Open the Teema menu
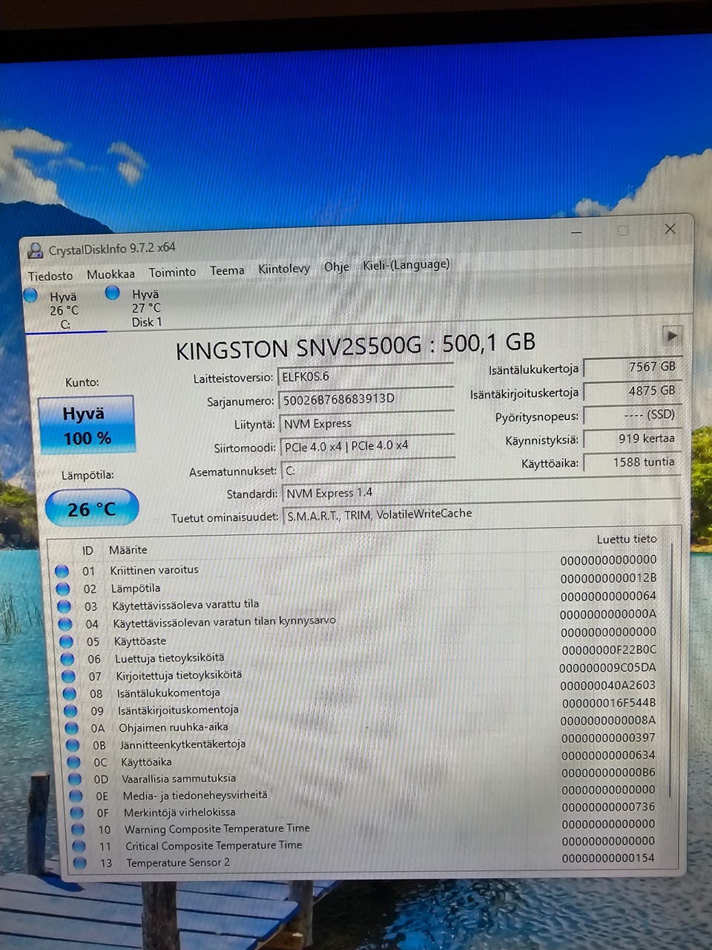The height and width of the screenshot is (950, 712). [227, 270]
